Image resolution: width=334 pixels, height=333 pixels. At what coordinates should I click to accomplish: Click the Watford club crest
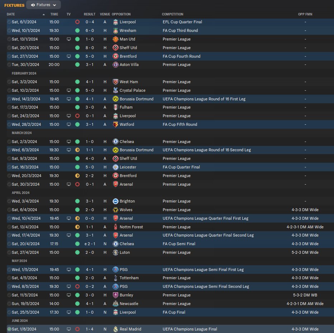pyautogui.click(x=115, y=124)
